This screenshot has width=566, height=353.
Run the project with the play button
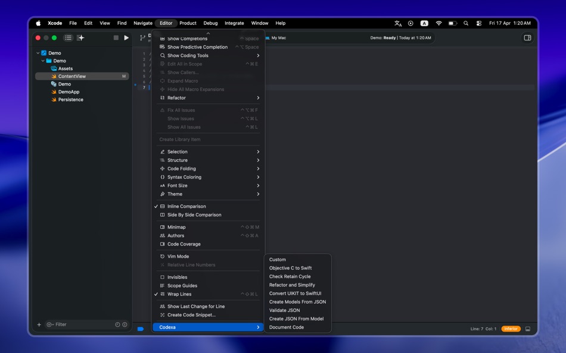pos(126,38)
